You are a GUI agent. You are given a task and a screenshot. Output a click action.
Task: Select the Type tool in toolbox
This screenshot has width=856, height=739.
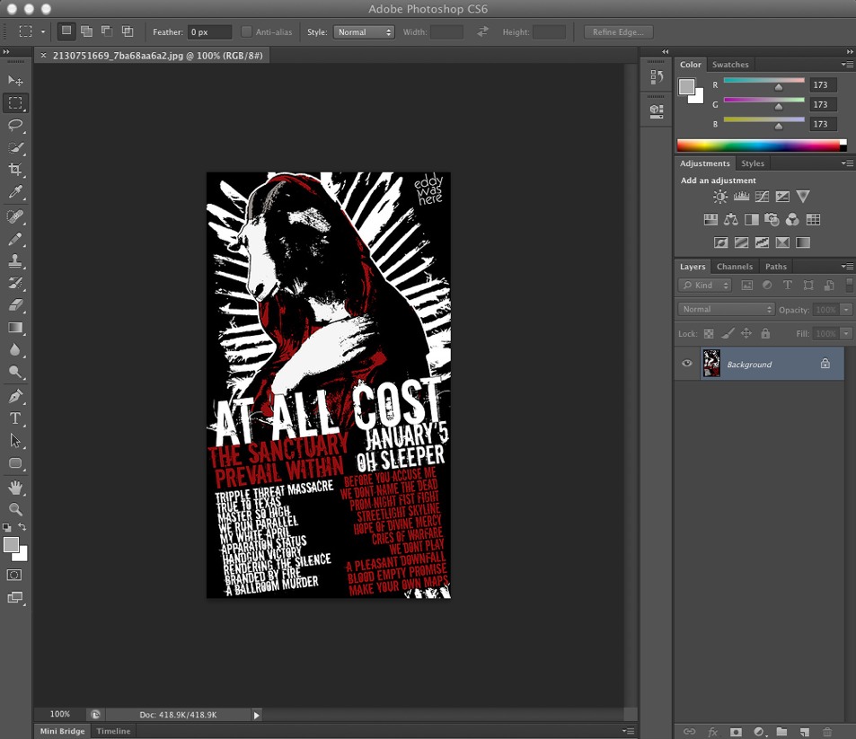tap(15, 418)
